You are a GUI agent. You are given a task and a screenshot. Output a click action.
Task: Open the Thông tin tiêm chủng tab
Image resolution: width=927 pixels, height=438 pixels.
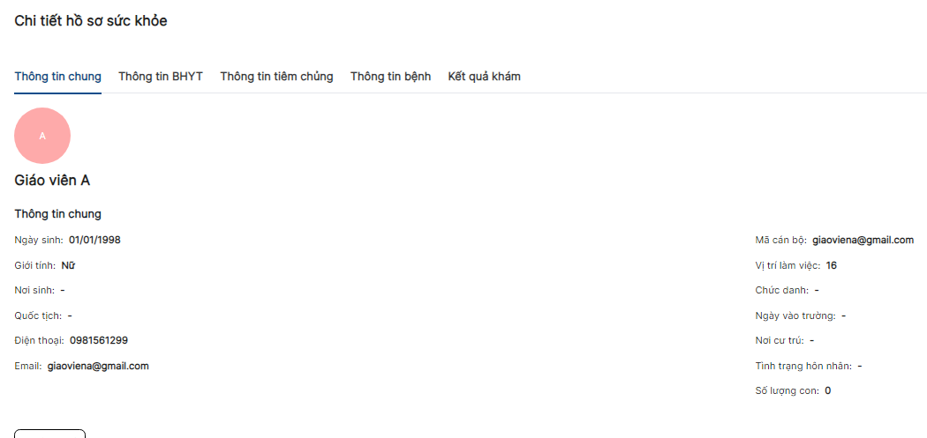(276, 76)
